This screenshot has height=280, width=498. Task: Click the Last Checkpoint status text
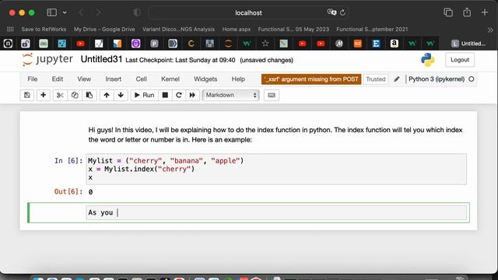[x=181, y=60]
